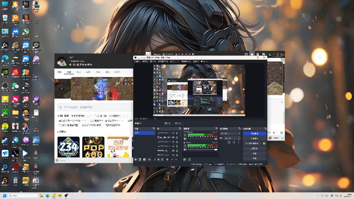The width and height of the screenshot is (354, 199).
Task: Float the Sources dock with its pop-out icon
Action: [180, 129]
